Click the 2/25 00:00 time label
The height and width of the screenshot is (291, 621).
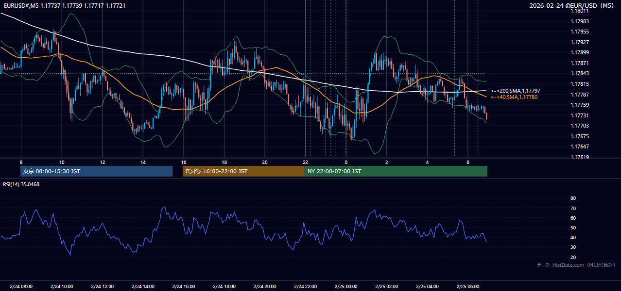tap(346, 286)
